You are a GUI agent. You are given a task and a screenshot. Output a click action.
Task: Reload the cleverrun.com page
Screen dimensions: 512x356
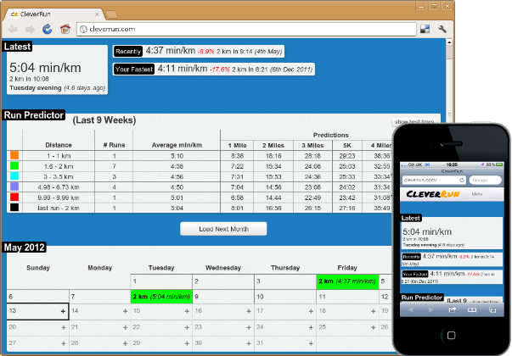tap(48, 29)
